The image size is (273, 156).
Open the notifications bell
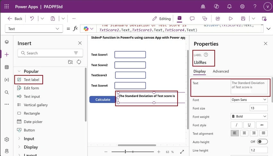[229, 7]
